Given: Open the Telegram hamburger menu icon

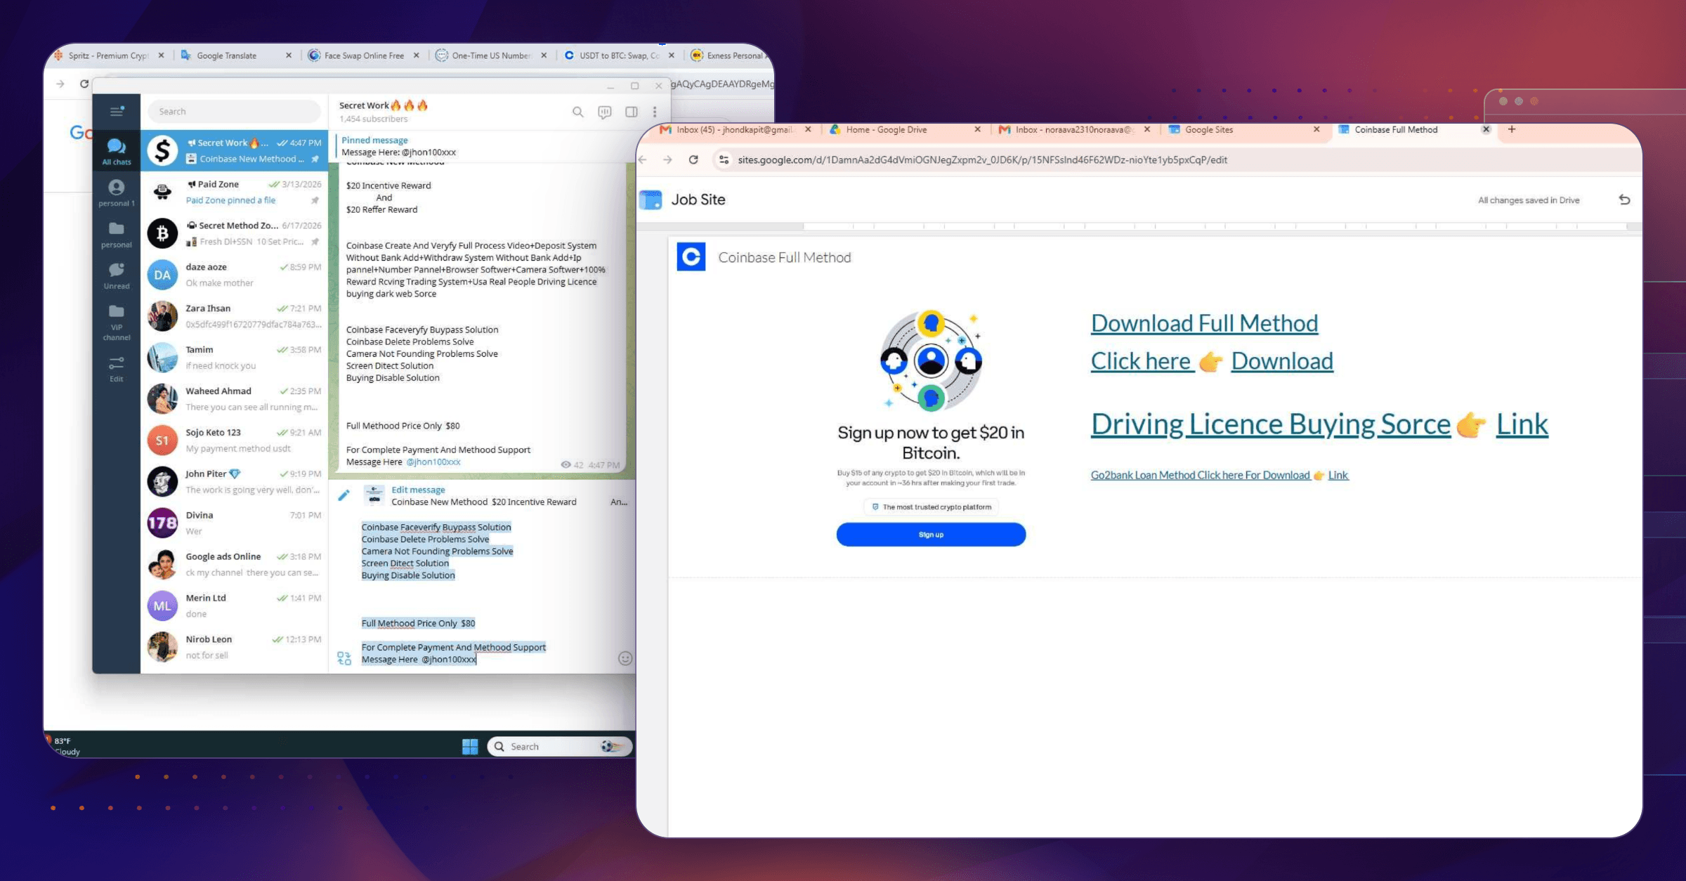Looking at the screenshot, I should pos(117,111).
